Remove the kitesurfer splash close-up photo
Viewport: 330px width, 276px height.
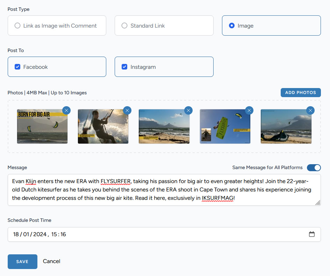pos(127,110)
